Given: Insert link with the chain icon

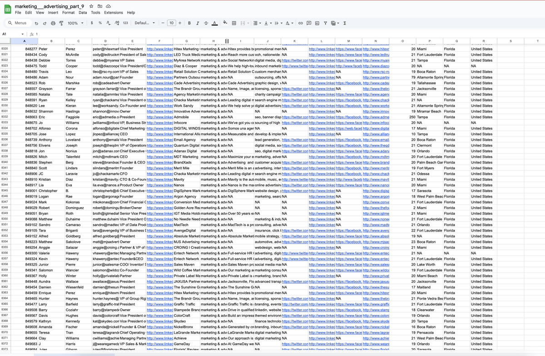Looking at the screenshot, I should [x=300, y=23].
